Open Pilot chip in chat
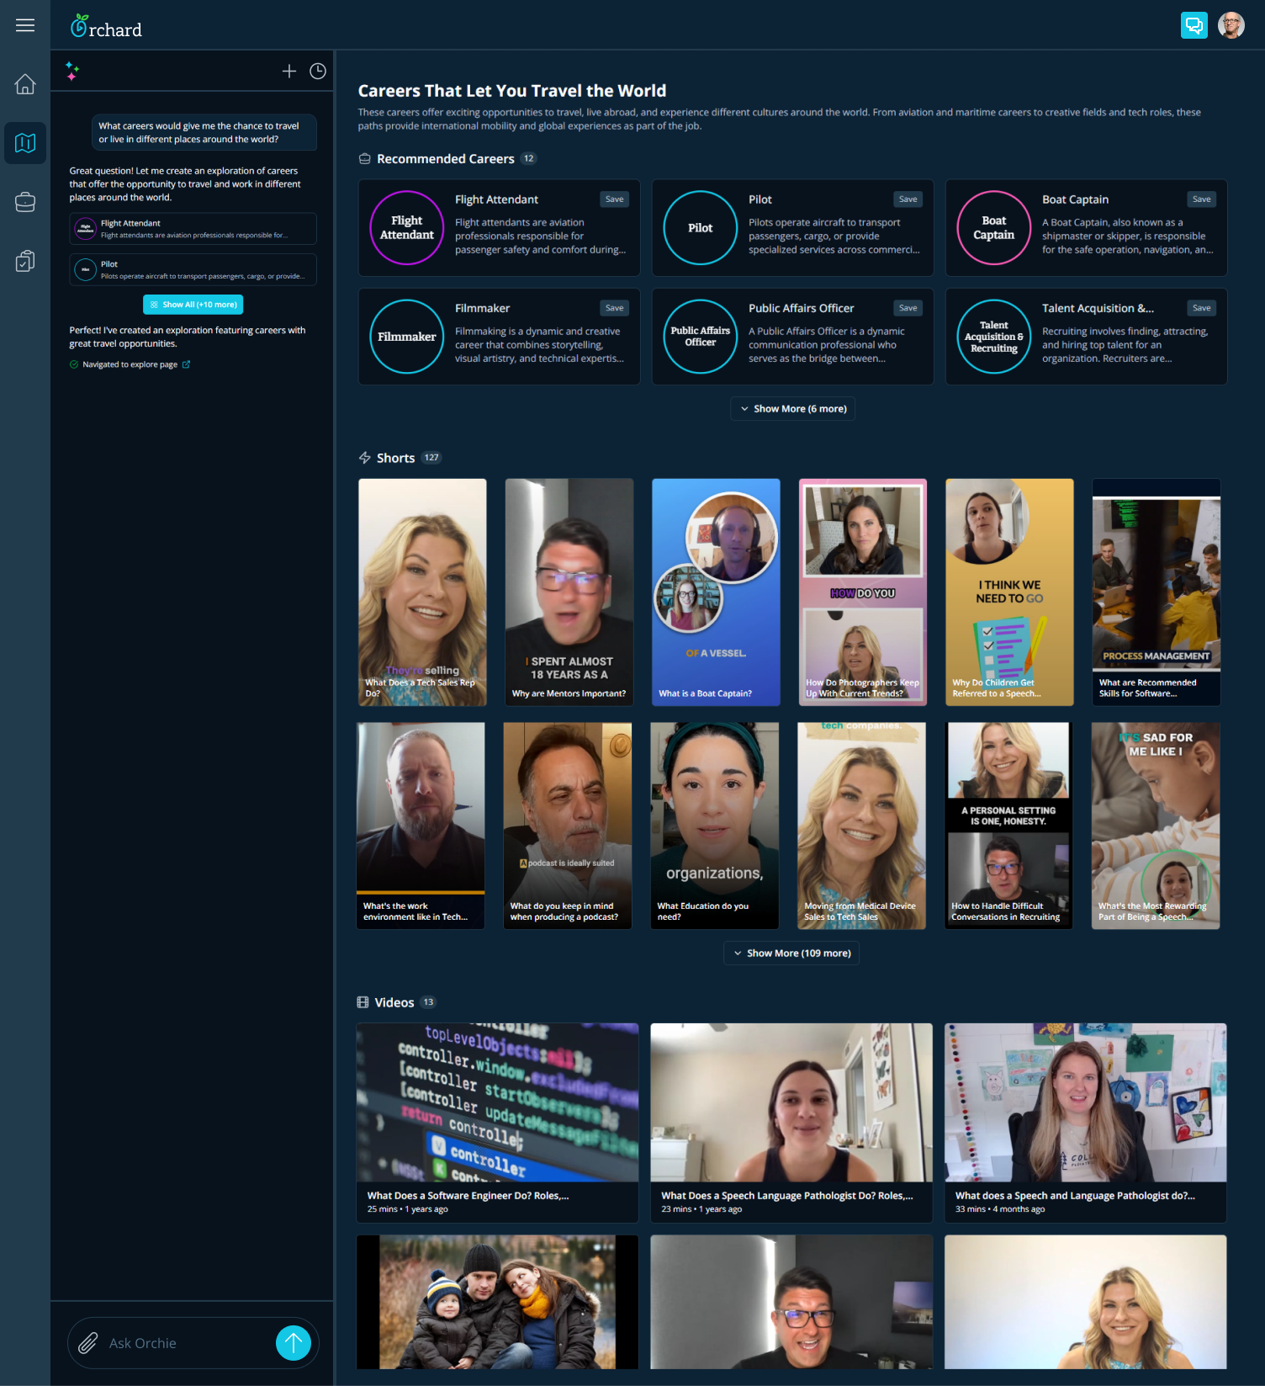Viewport: 1265px width, 1386px height. pyautogui.click(x=193, y=269)
